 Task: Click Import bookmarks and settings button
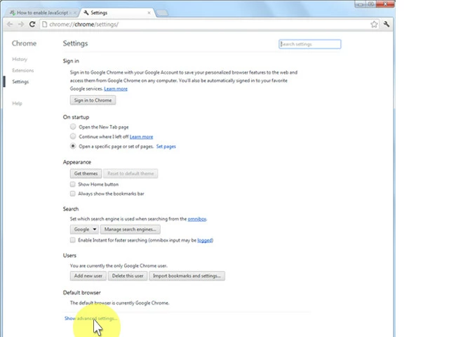click(x=187, y=276)
